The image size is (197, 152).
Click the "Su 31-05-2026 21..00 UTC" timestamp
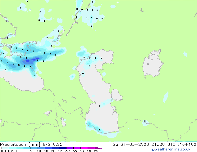pos(144,145)
